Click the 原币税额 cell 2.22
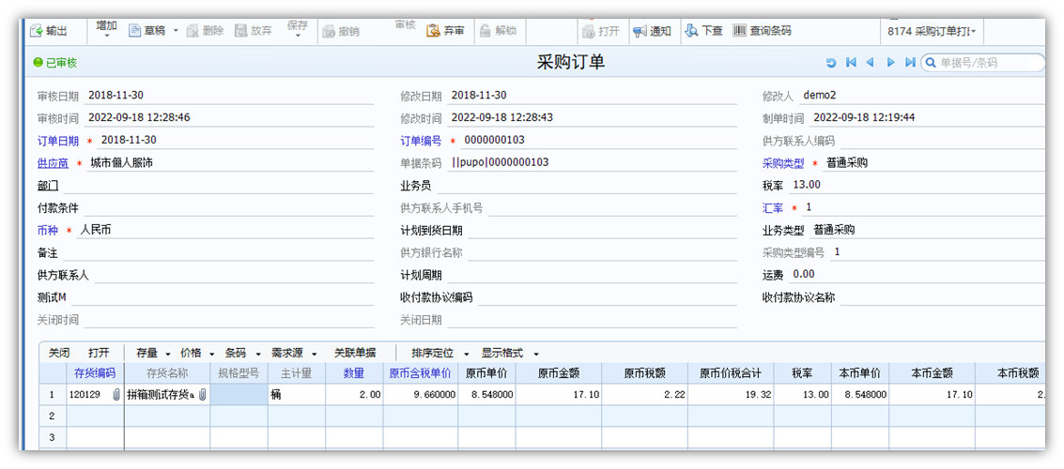This screenshot has width=1064, height=469. (x=644, y=395)
